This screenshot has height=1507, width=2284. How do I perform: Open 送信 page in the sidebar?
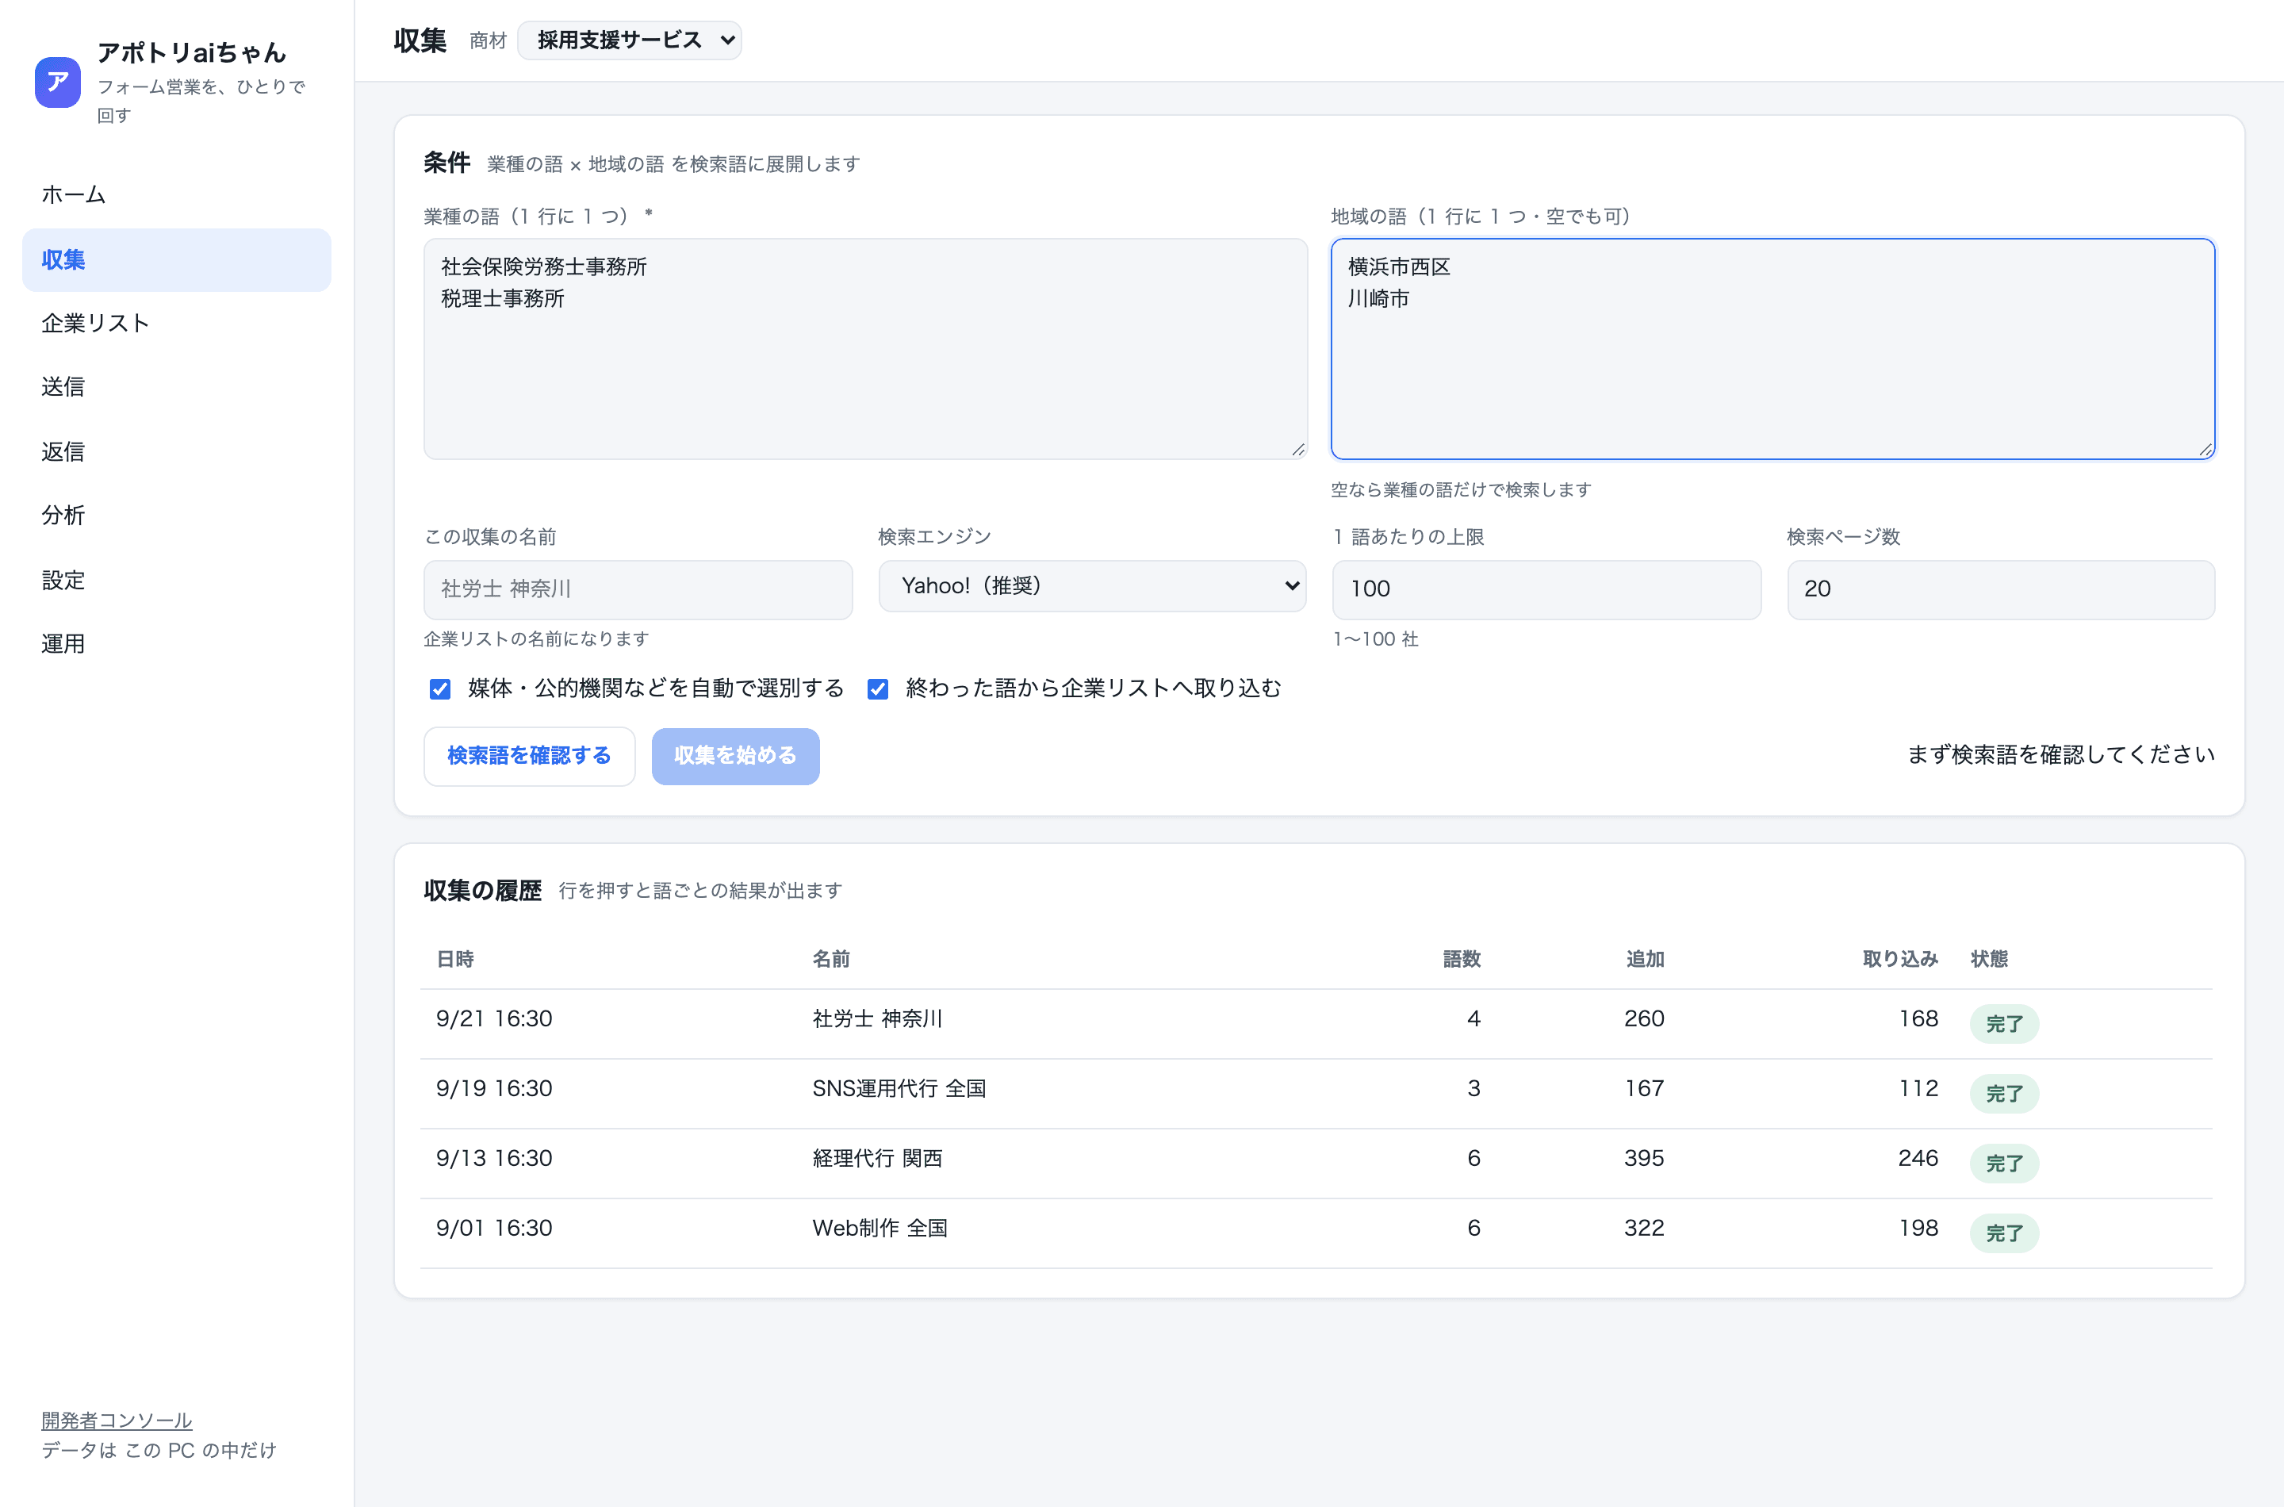click(x=177, y=387)
